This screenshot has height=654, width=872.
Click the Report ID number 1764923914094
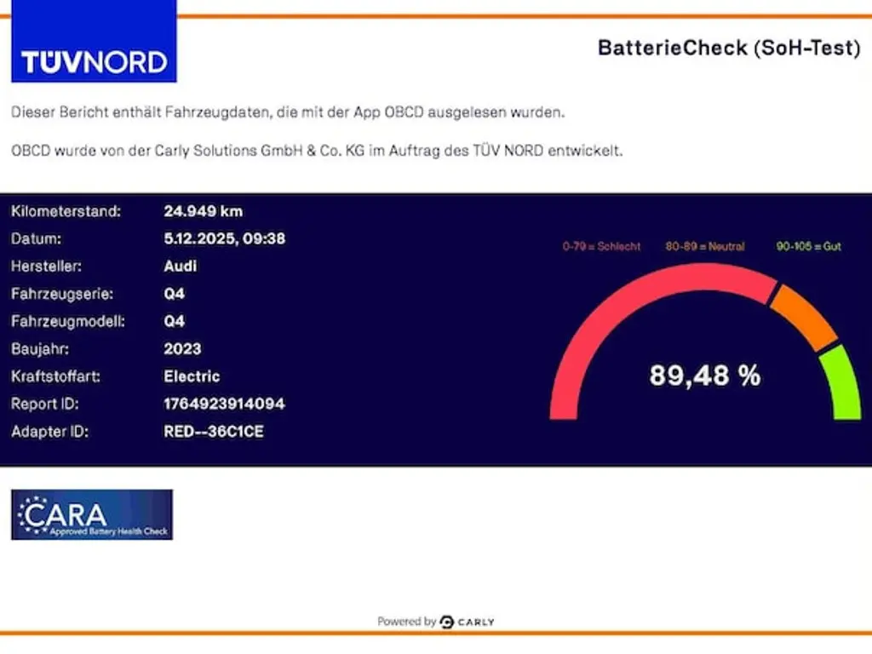pos(224,404)
